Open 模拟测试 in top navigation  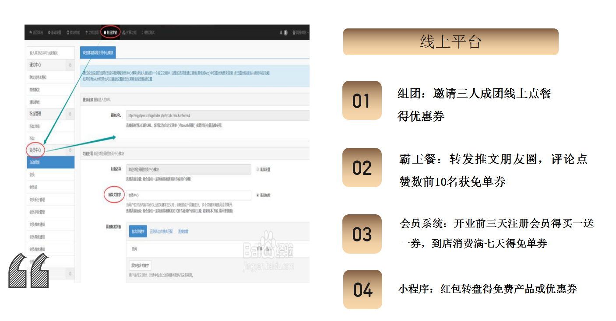point(148,33)
